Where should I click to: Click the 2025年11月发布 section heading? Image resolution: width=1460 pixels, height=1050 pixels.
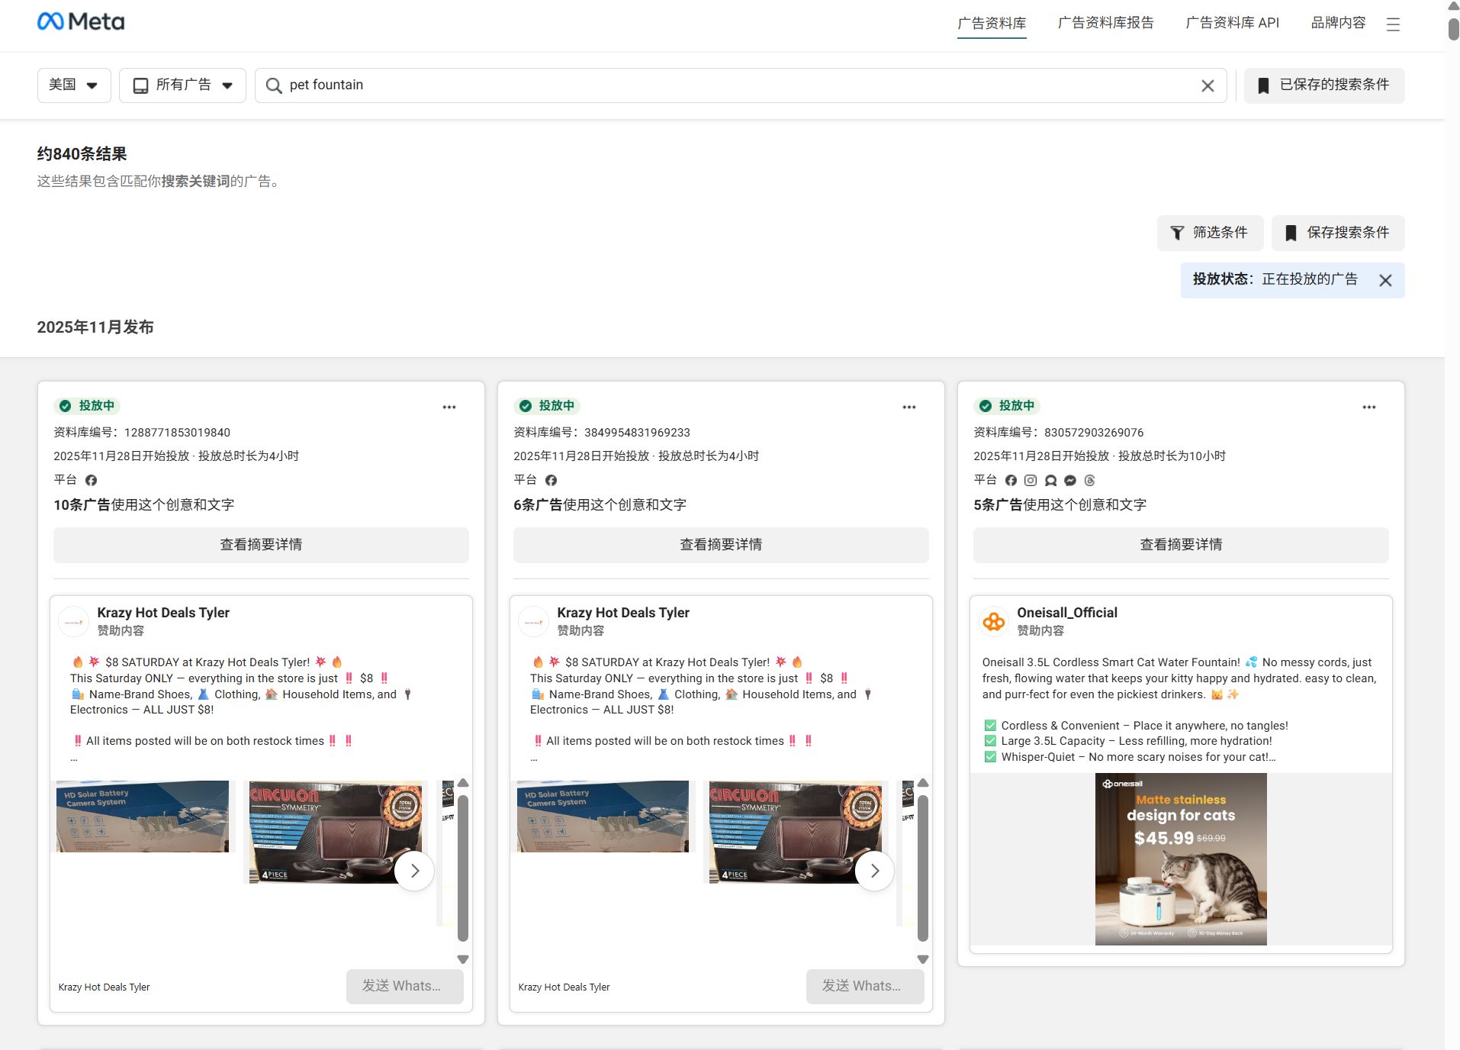95,327
